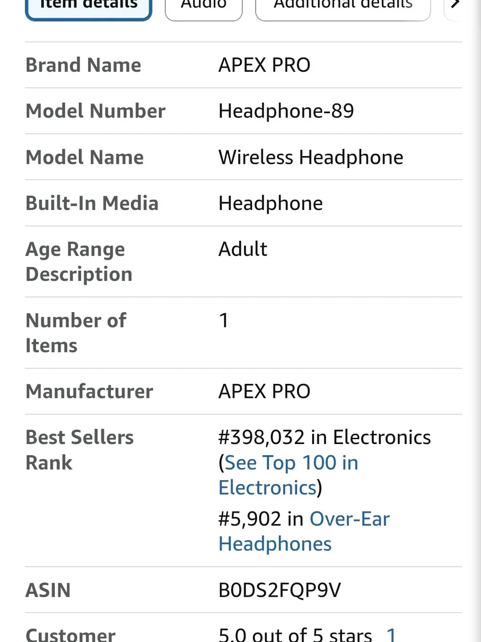481x642 pixels.
Task: Click the Number of Items label
Action: (76, 333)
